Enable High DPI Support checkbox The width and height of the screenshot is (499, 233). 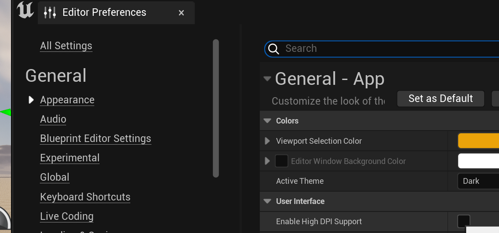coord(463,221)
